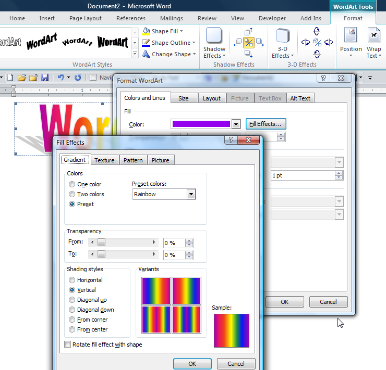
Task: Open the Fill Color dropdown arrow
Action: tap(236, 124)
